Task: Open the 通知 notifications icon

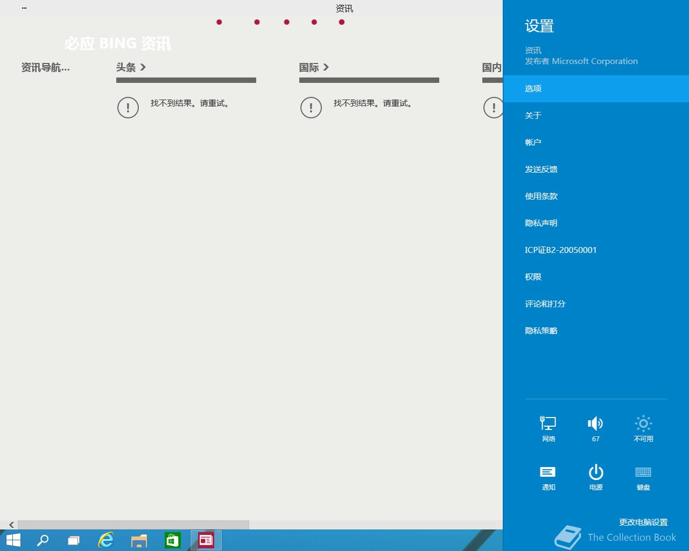Action: click(548, 478)
